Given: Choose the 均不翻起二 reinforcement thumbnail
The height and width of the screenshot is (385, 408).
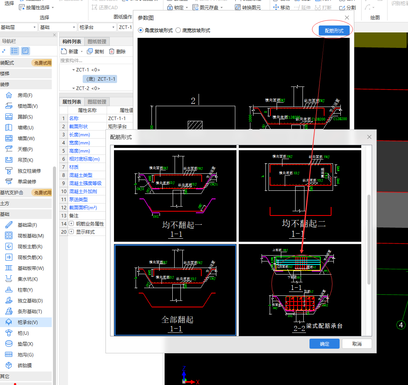Looking at the screenshot, I should click(x=300, y=196).
